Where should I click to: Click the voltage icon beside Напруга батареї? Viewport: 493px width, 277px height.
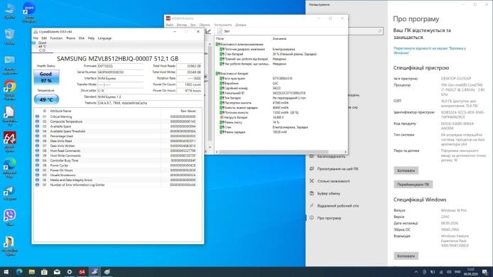coord(222,117)
